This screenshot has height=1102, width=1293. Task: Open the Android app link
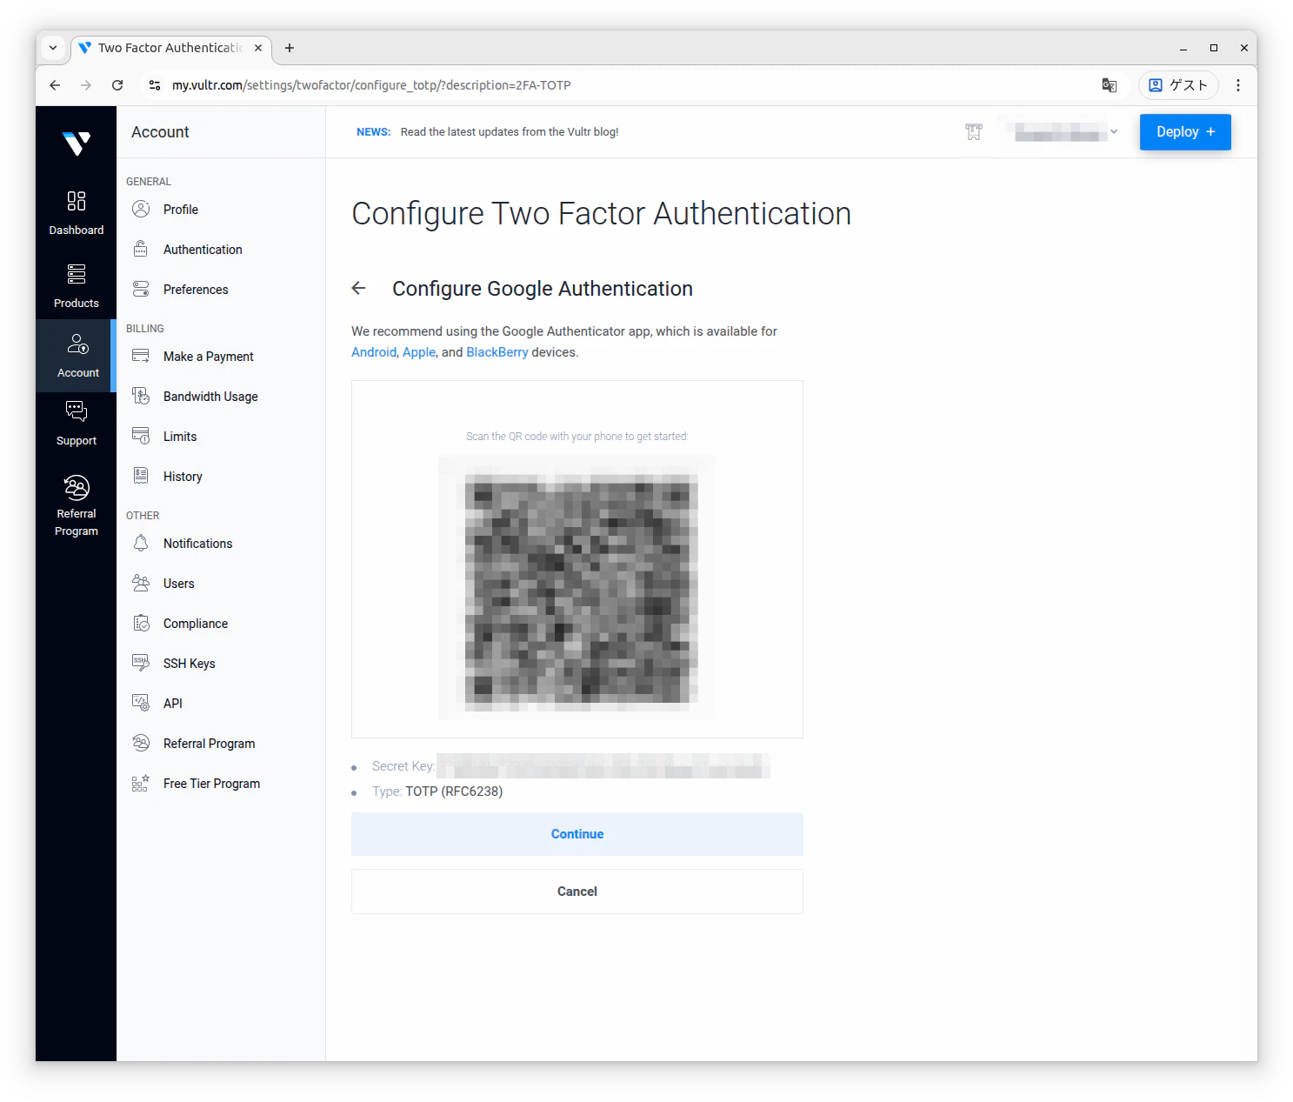(374, 352)
